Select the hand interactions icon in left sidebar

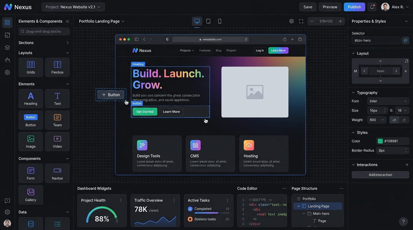(8, 60)
